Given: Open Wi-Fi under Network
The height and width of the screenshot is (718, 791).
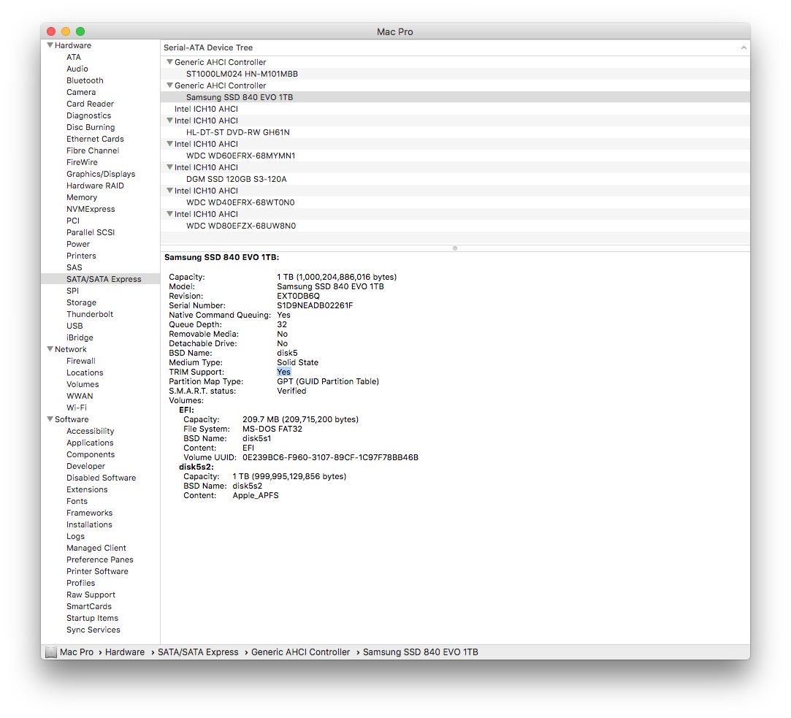Looking at the screenshot, I should click(76, 408).
